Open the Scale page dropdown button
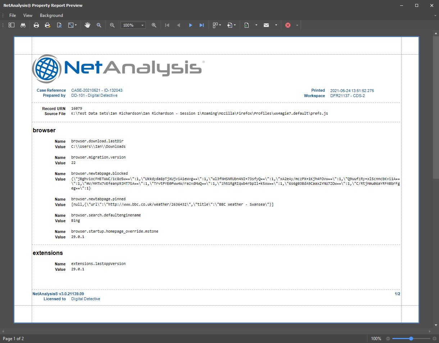 (72, 25)
